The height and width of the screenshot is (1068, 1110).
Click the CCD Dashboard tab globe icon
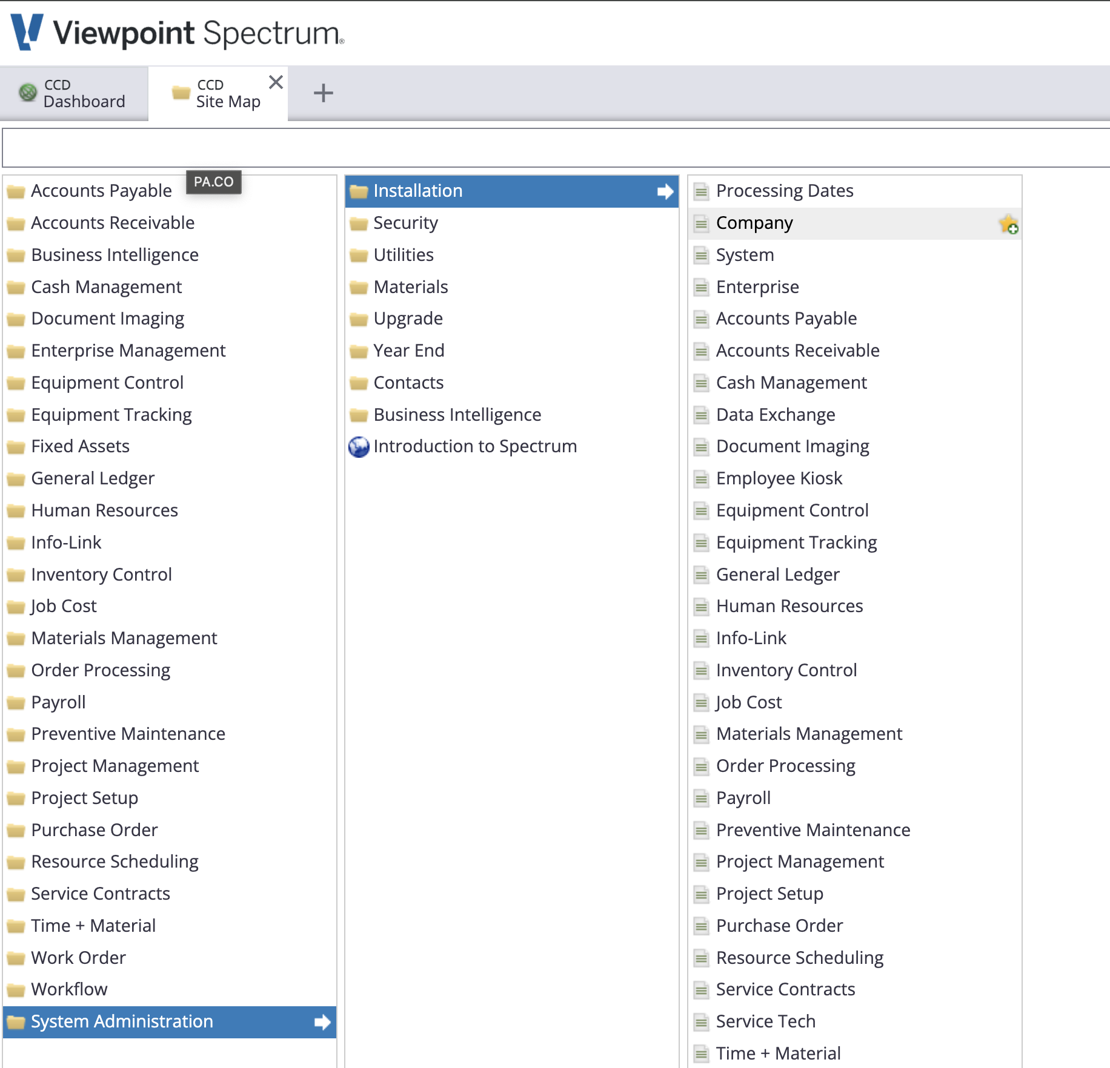[28, 93]
